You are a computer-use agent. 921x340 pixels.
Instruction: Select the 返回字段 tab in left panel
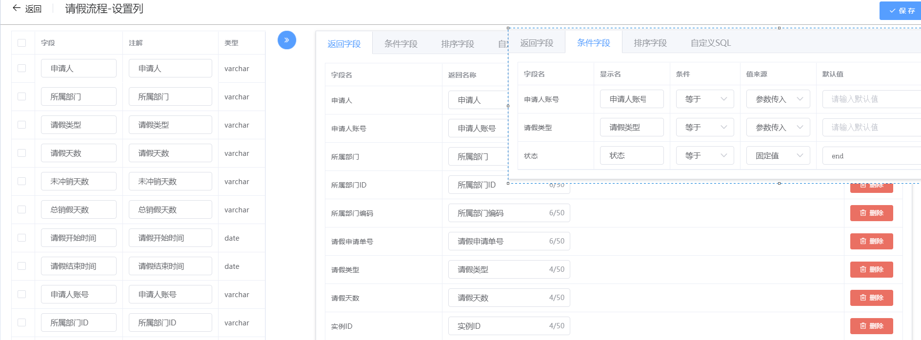pyautogui.click(x=344, y=44)
